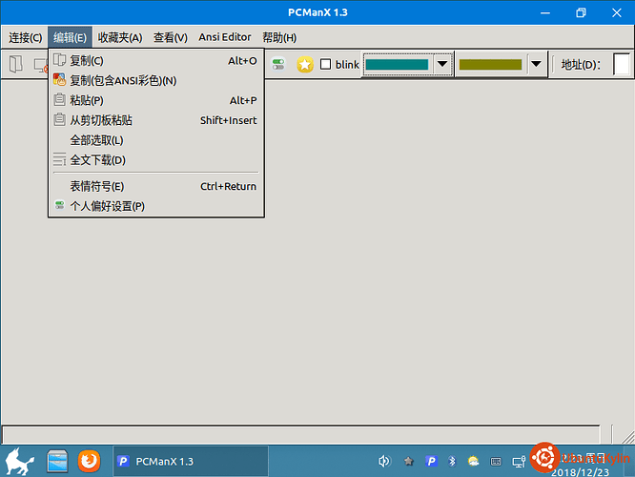Close the PCManX 1.3 window

point(617,12)
